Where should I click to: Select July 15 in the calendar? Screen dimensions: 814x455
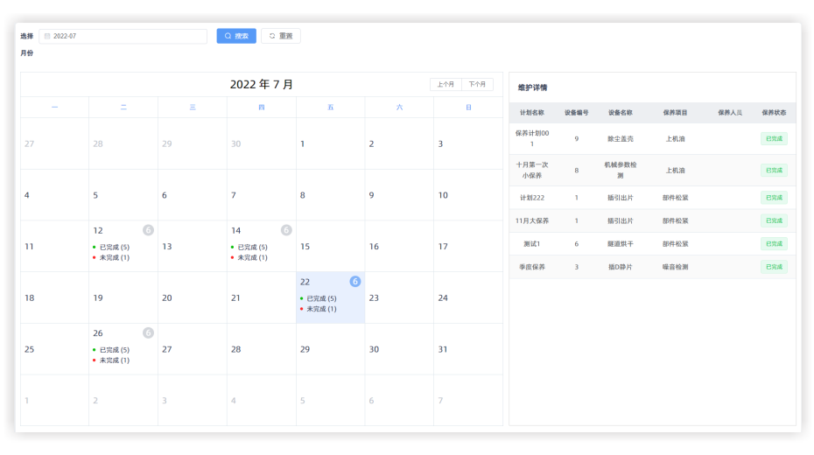(330, 247)
